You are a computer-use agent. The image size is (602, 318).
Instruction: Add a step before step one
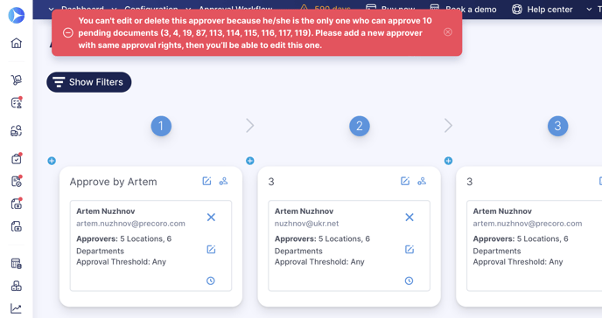pos(52,161)
